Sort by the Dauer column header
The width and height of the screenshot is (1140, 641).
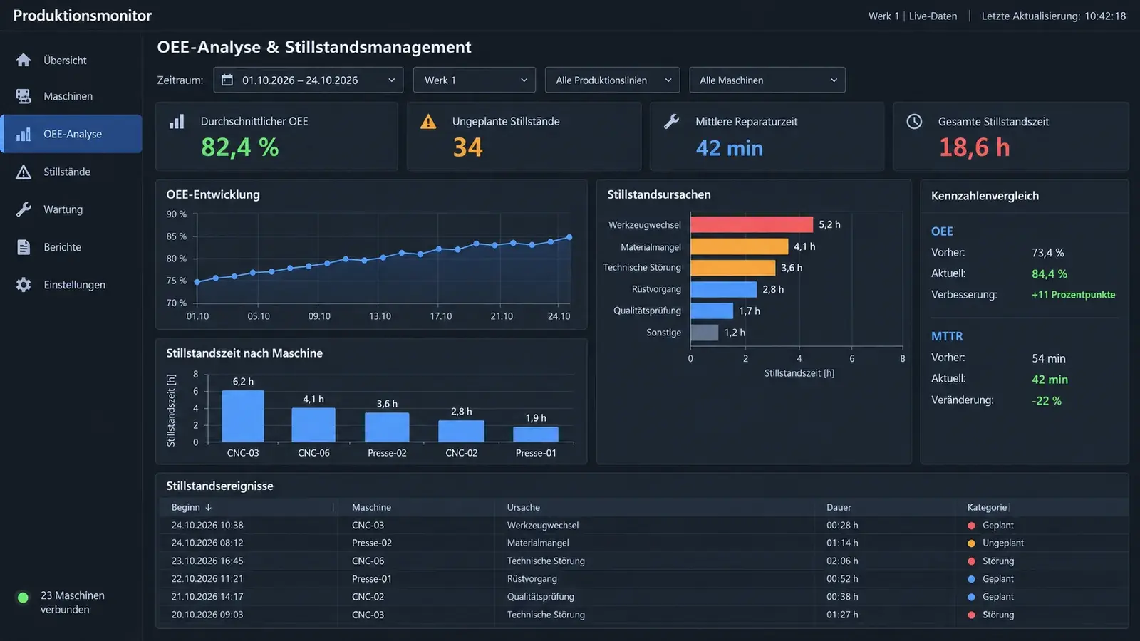[839, 507]
